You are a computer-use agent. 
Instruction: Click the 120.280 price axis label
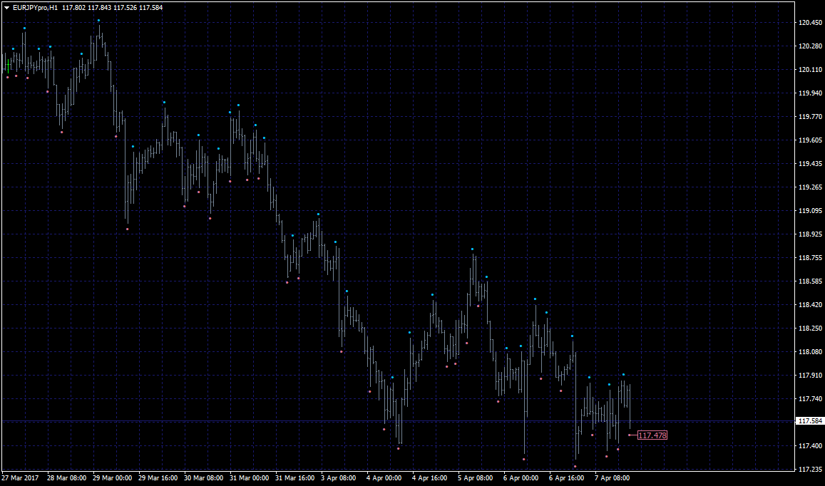[x=810, y=46]
